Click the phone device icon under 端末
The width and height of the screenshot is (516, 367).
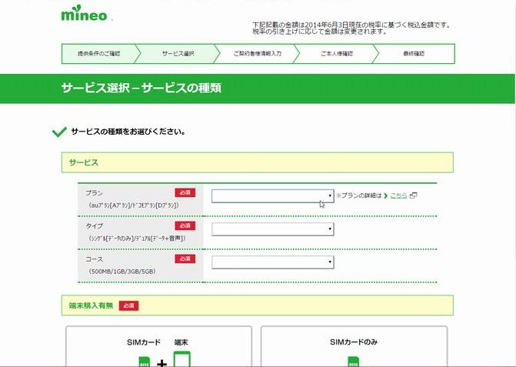click(182, 359)
